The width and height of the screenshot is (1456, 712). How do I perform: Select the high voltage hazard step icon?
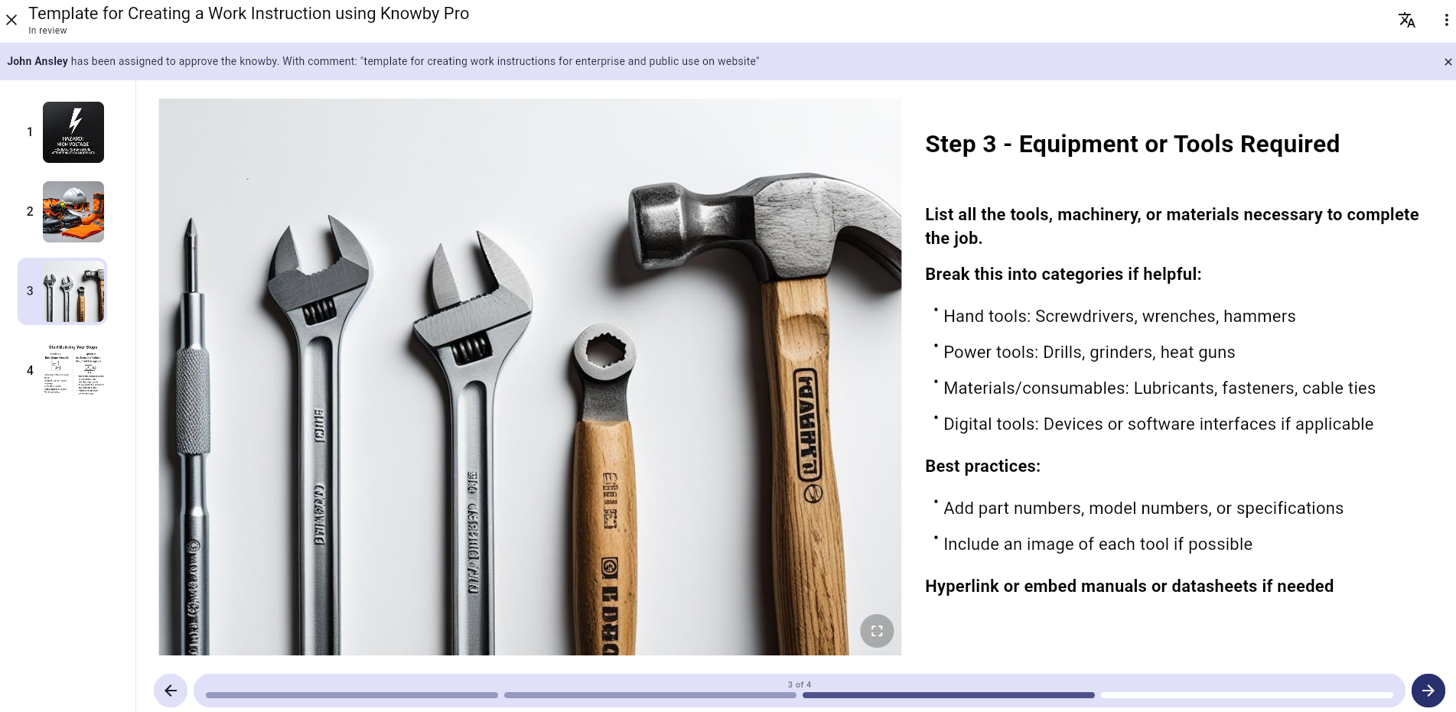pyautogui.click(x=73, y=132)
